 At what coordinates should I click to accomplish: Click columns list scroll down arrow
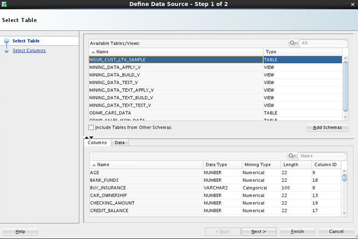pyautogui.click(x=344, y=213)
